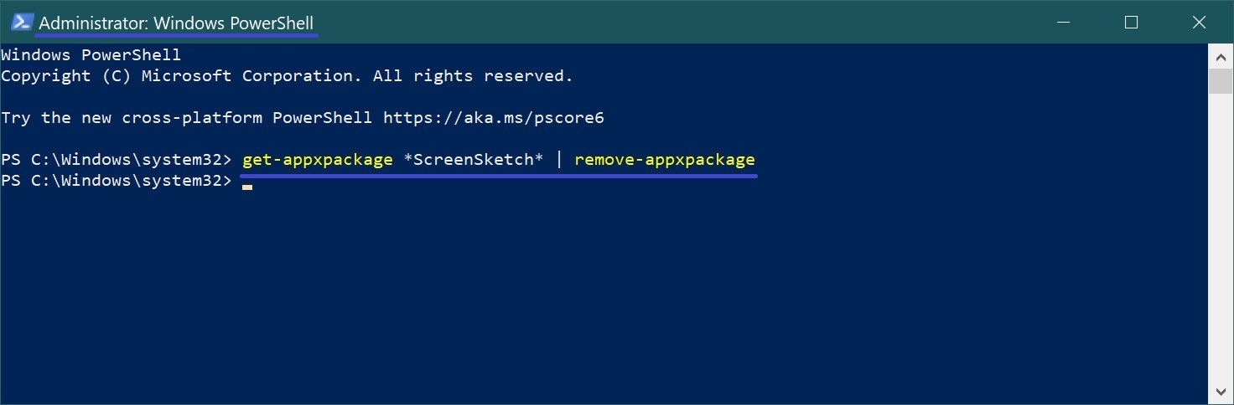Click the 'Windows PowerShell' header line in console
This screenshot has height=405, width=1234.
pyautogui.click(x=91, y=55)
